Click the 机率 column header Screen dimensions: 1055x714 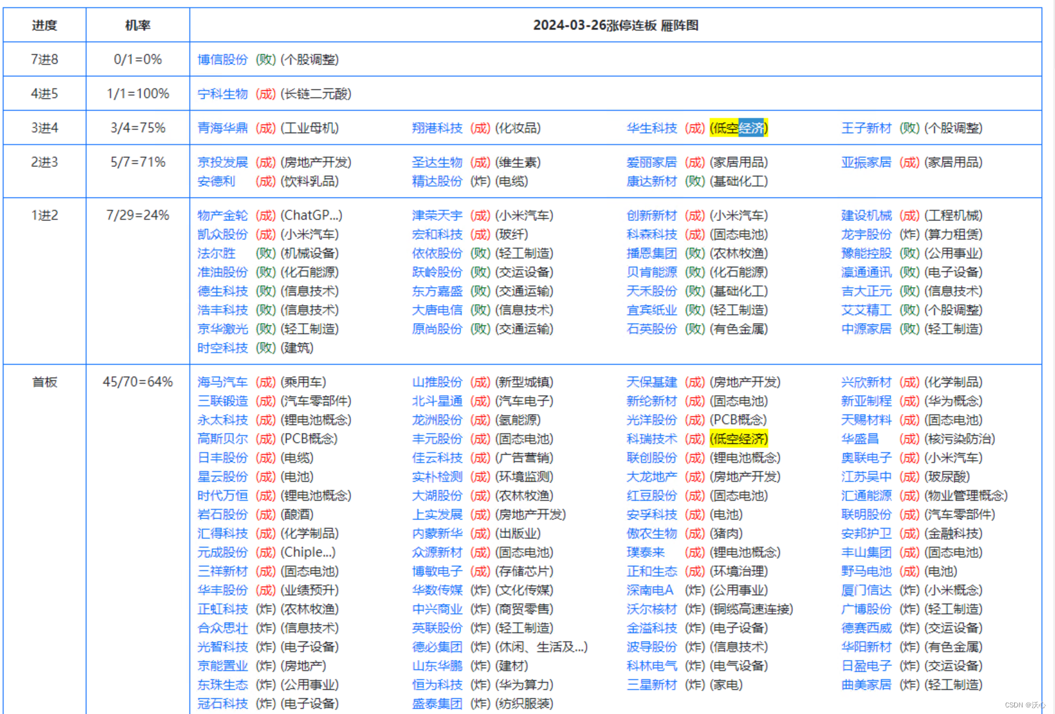[138, 25]
